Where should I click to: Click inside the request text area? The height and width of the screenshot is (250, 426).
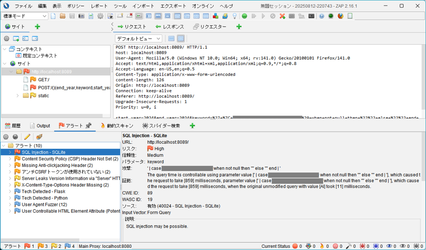[x=268, y=82]
